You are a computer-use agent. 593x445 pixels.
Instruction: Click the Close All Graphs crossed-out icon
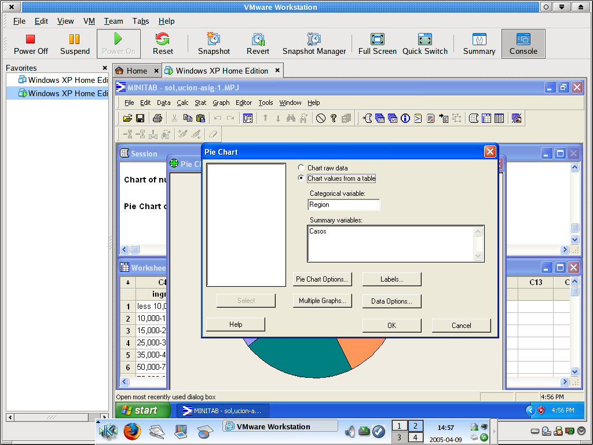coord(517,118)
